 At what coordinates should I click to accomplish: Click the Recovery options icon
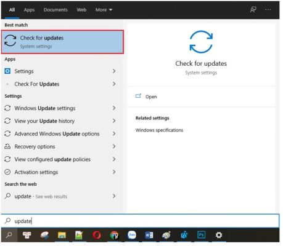click(7, 146)
